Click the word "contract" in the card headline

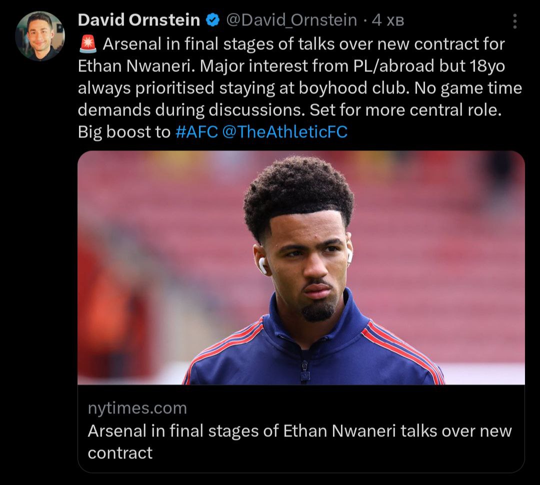coord(120,453)
